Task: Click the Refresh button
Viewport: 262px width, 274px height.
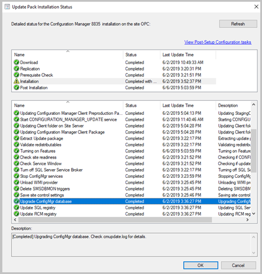Action: click(238, 24)
